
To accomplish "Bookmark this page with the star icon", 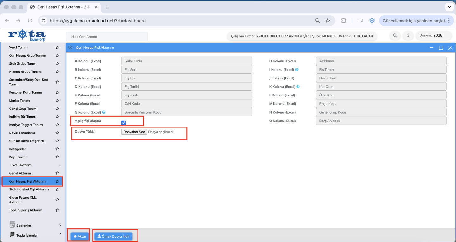I will click(x=328, y=21).
